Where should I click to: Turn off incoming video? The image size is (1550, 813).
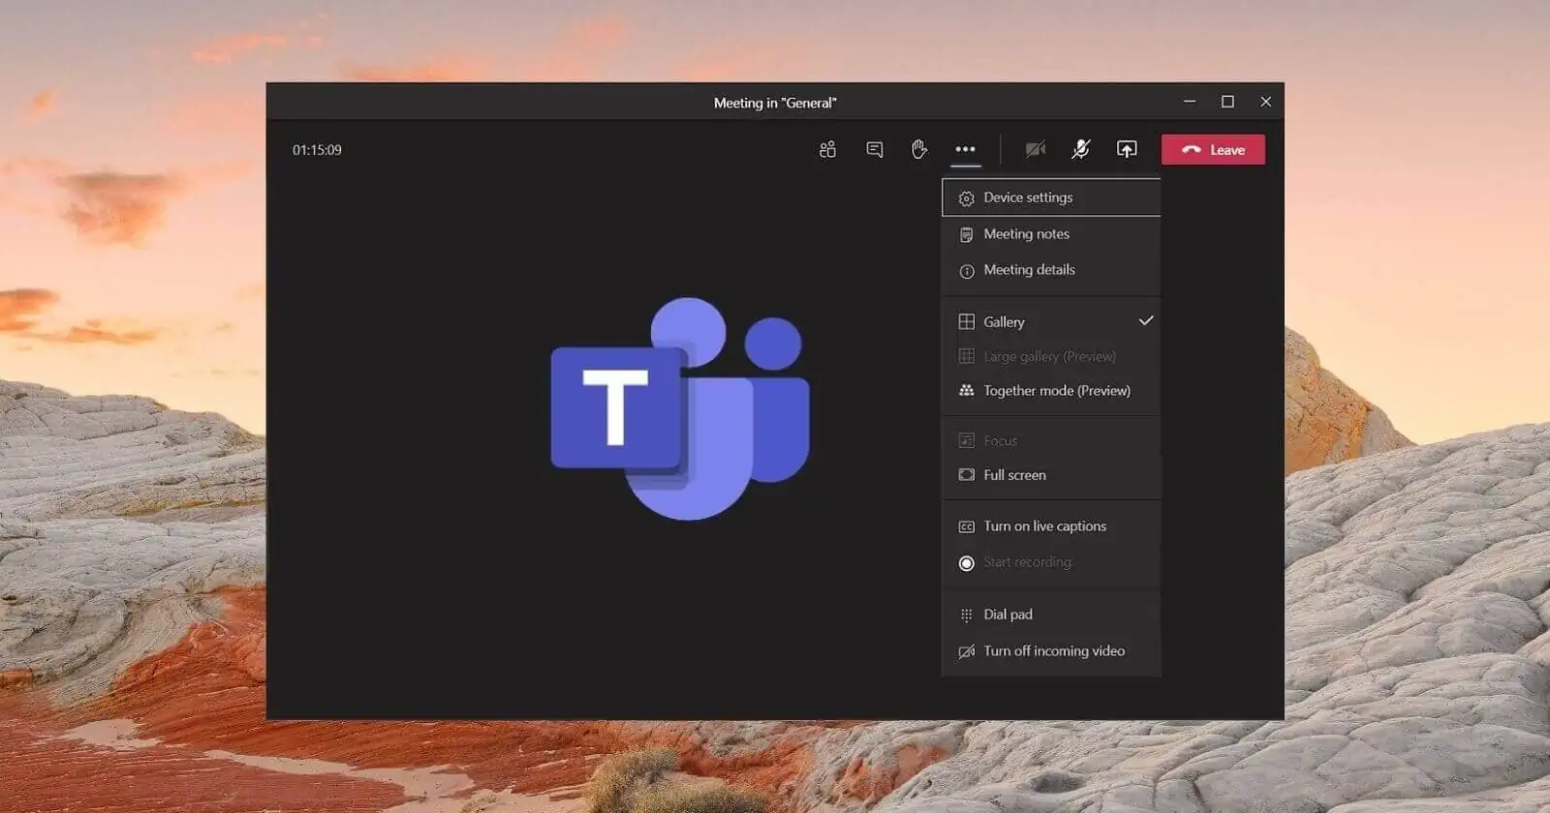[x=1054, y=651]
